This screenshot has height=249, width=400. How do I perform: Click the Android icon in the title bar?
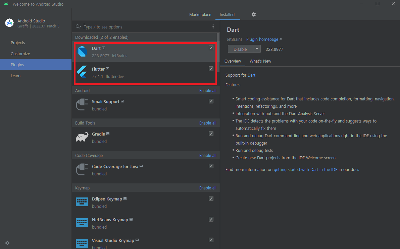point(6,4)
